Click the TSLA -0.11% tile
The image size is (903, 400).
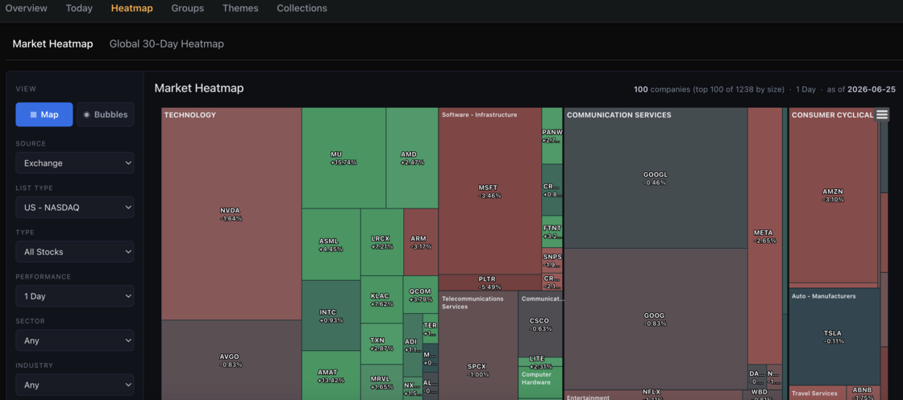pyautogui.click(x=834, y=336)
